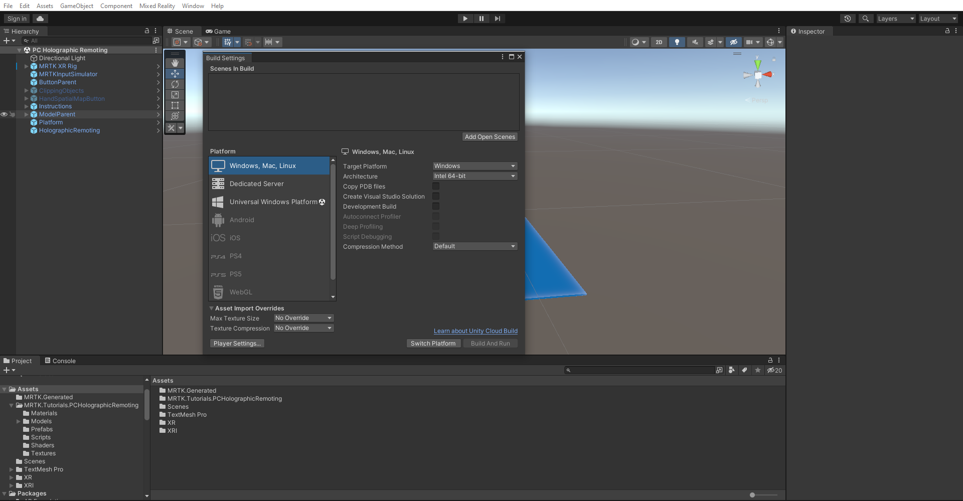Toggle 2D scene view mode

coord(659,42)
